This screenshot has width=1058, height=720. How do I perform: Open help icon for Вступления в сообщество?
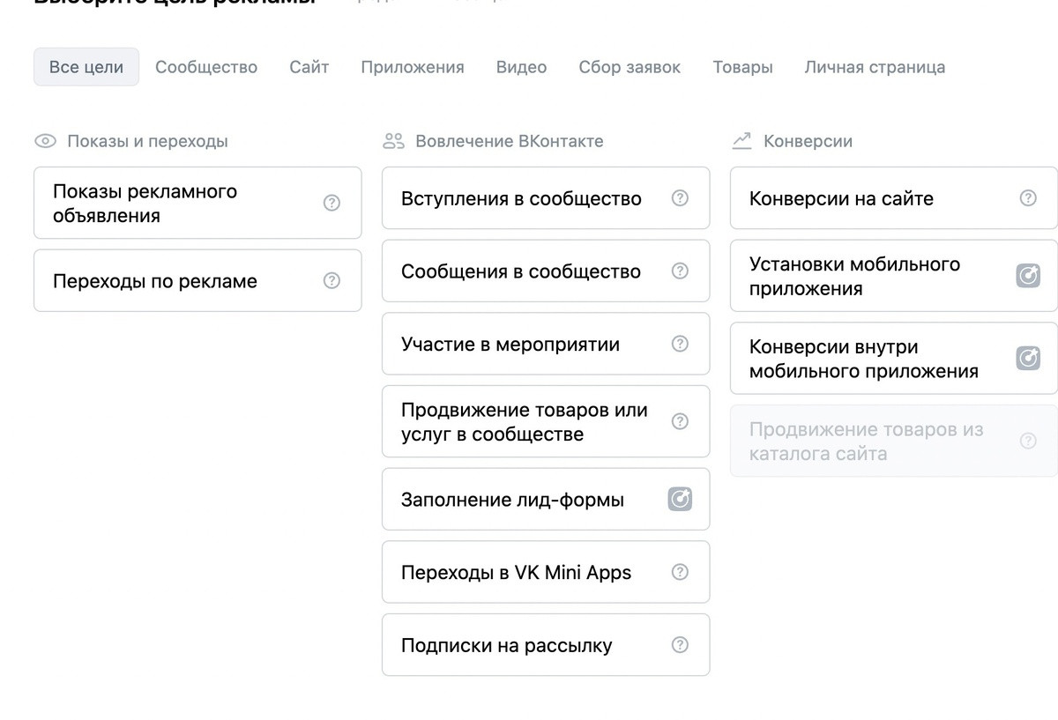(680, 198)
